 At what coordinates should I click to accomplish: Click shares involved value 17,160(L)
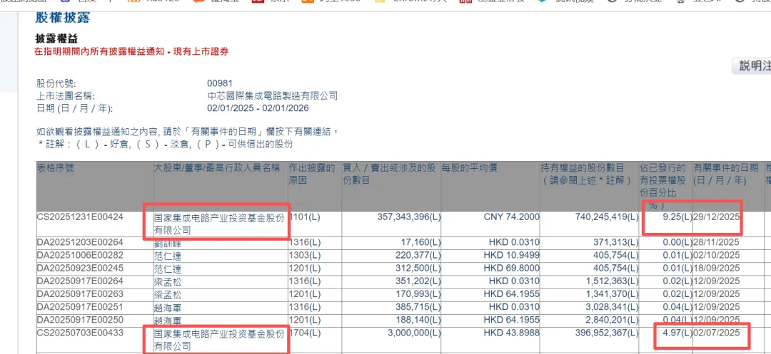tap(421, 242)
